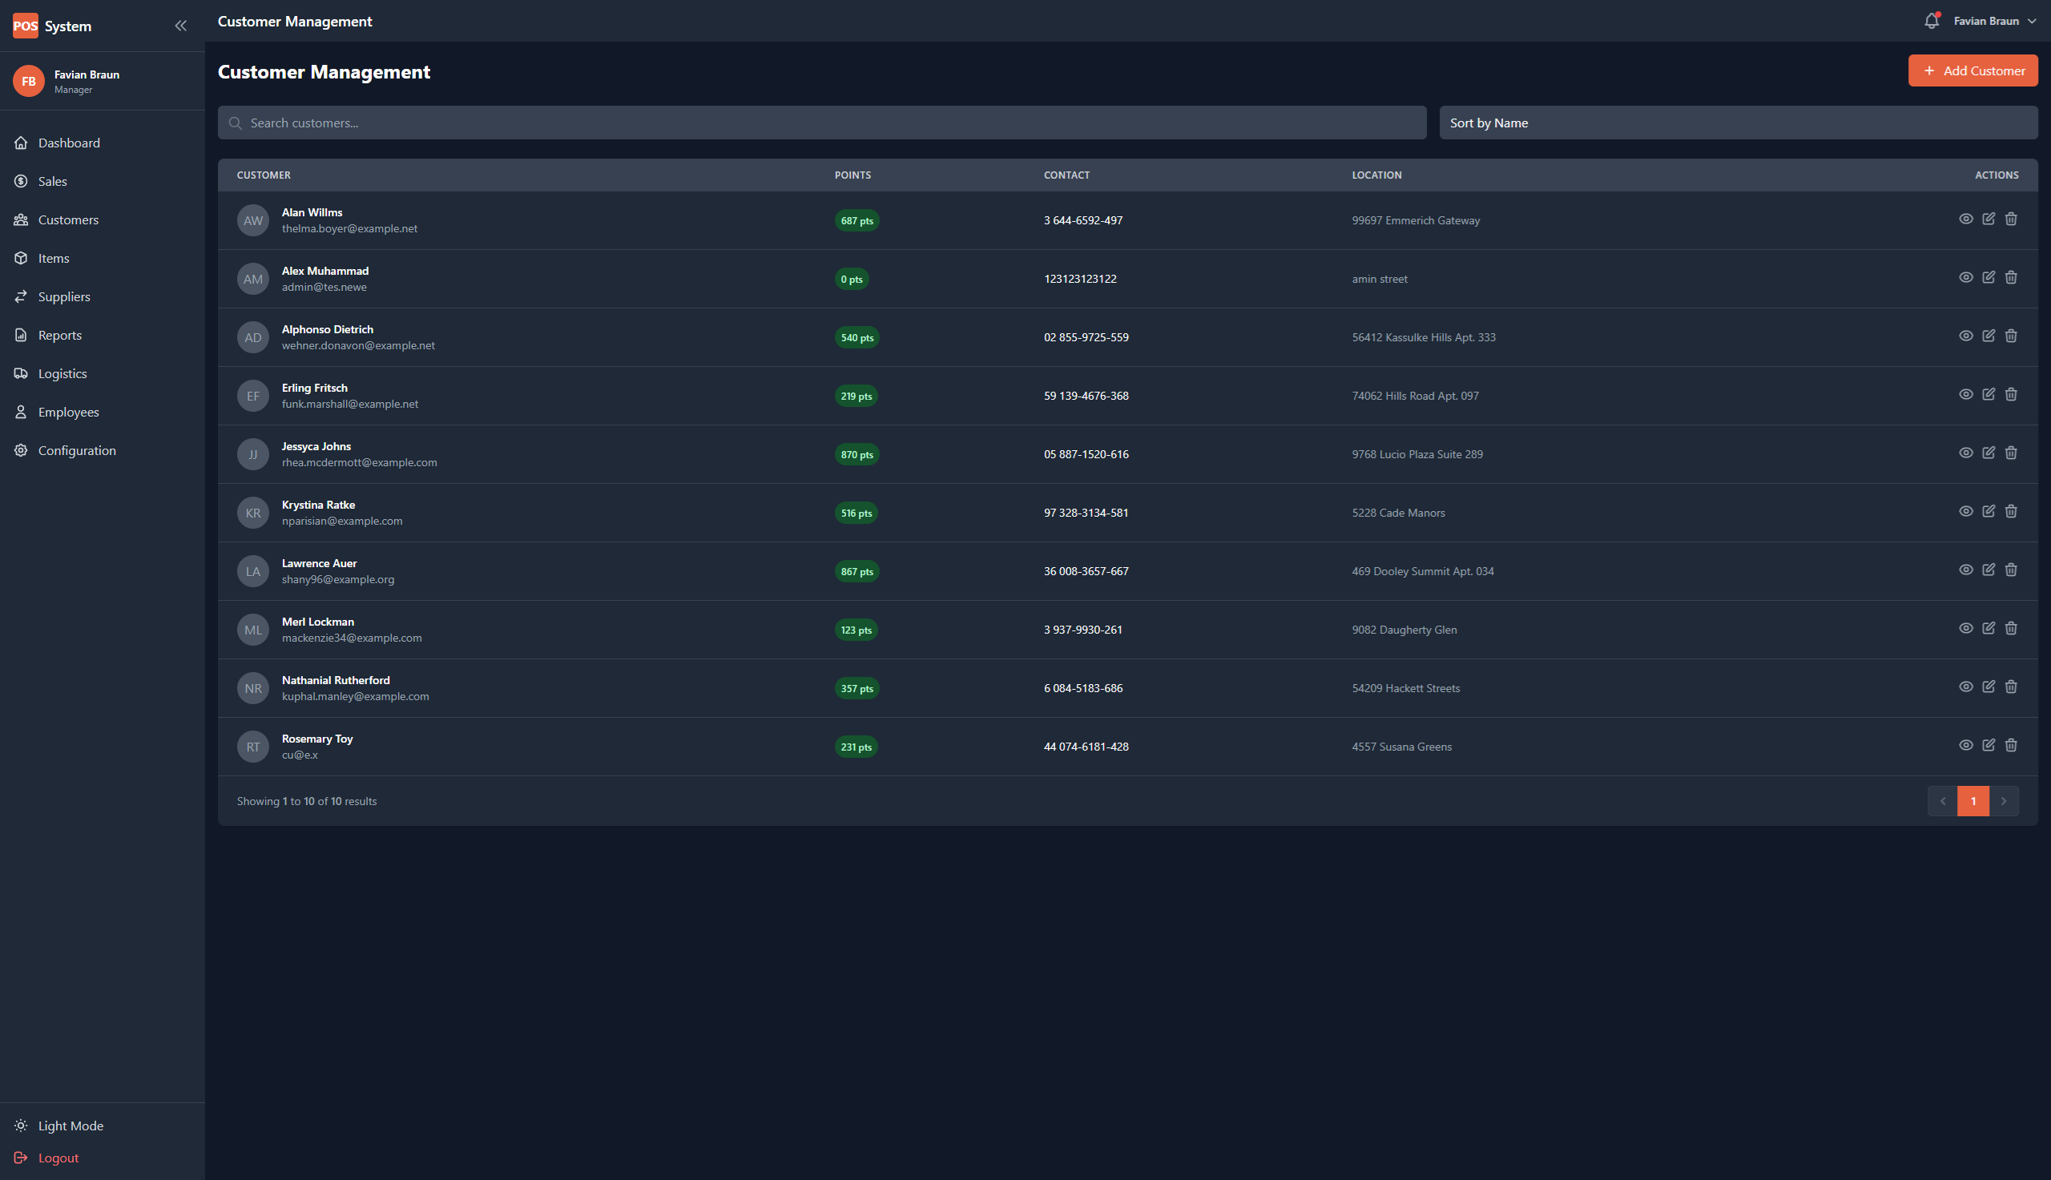Edit Nathanial Rutherford's details
The height and width of the screenshot is (1180, 2051).
(1989, 686)
